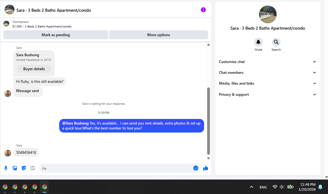The image size is (328, 194).
Task: Click the fourth Chrome taskbar icon
Action: (x=35, y=187)
